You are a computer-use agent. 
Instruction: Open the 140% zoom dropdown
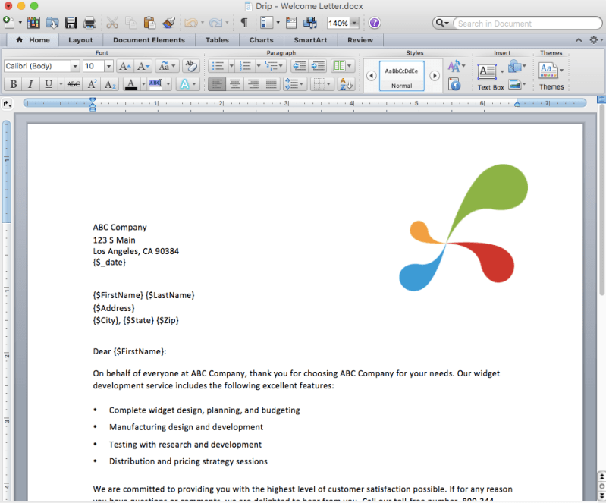tap(354, 24)
